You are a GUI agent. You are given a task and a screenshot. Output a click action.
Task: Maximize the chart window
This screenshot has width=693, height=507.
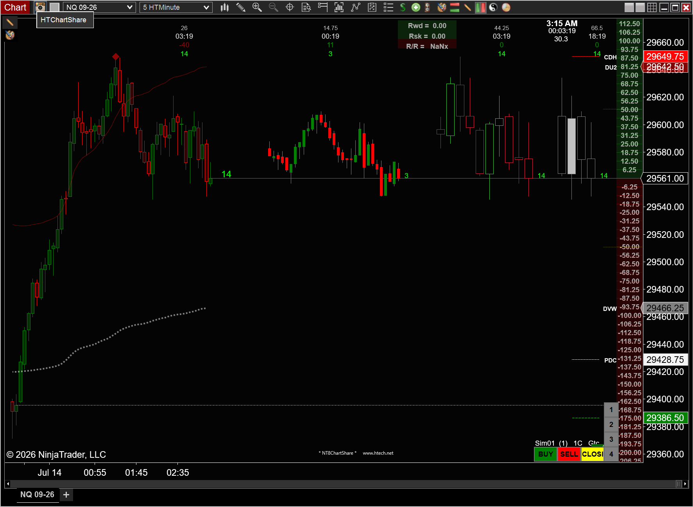coord(675,7)
